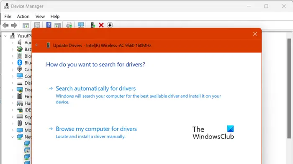The width and height of the screenshot is (293, 164).
Task: Click the red X Uninstall device icon
Action: [x=101, y=25]
